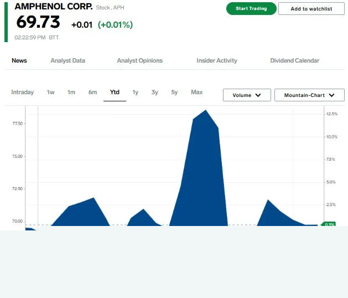Add Amphenol to watchlist
This screenshot has height=298, width=348.
[x=311, y=9]
